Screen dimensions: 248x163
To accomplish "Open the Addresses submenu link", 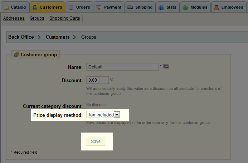I will pyautogui.click(x=14, y=18).
